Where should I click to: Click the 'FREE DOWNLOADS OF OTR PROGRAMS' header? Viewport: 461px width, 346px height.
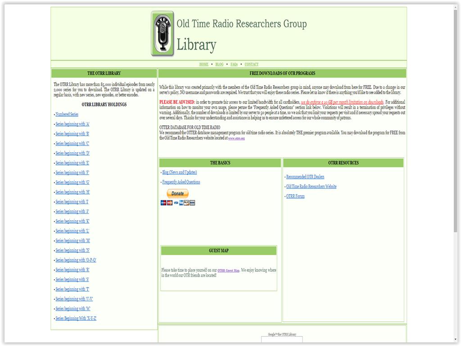[x=282, y=73]
